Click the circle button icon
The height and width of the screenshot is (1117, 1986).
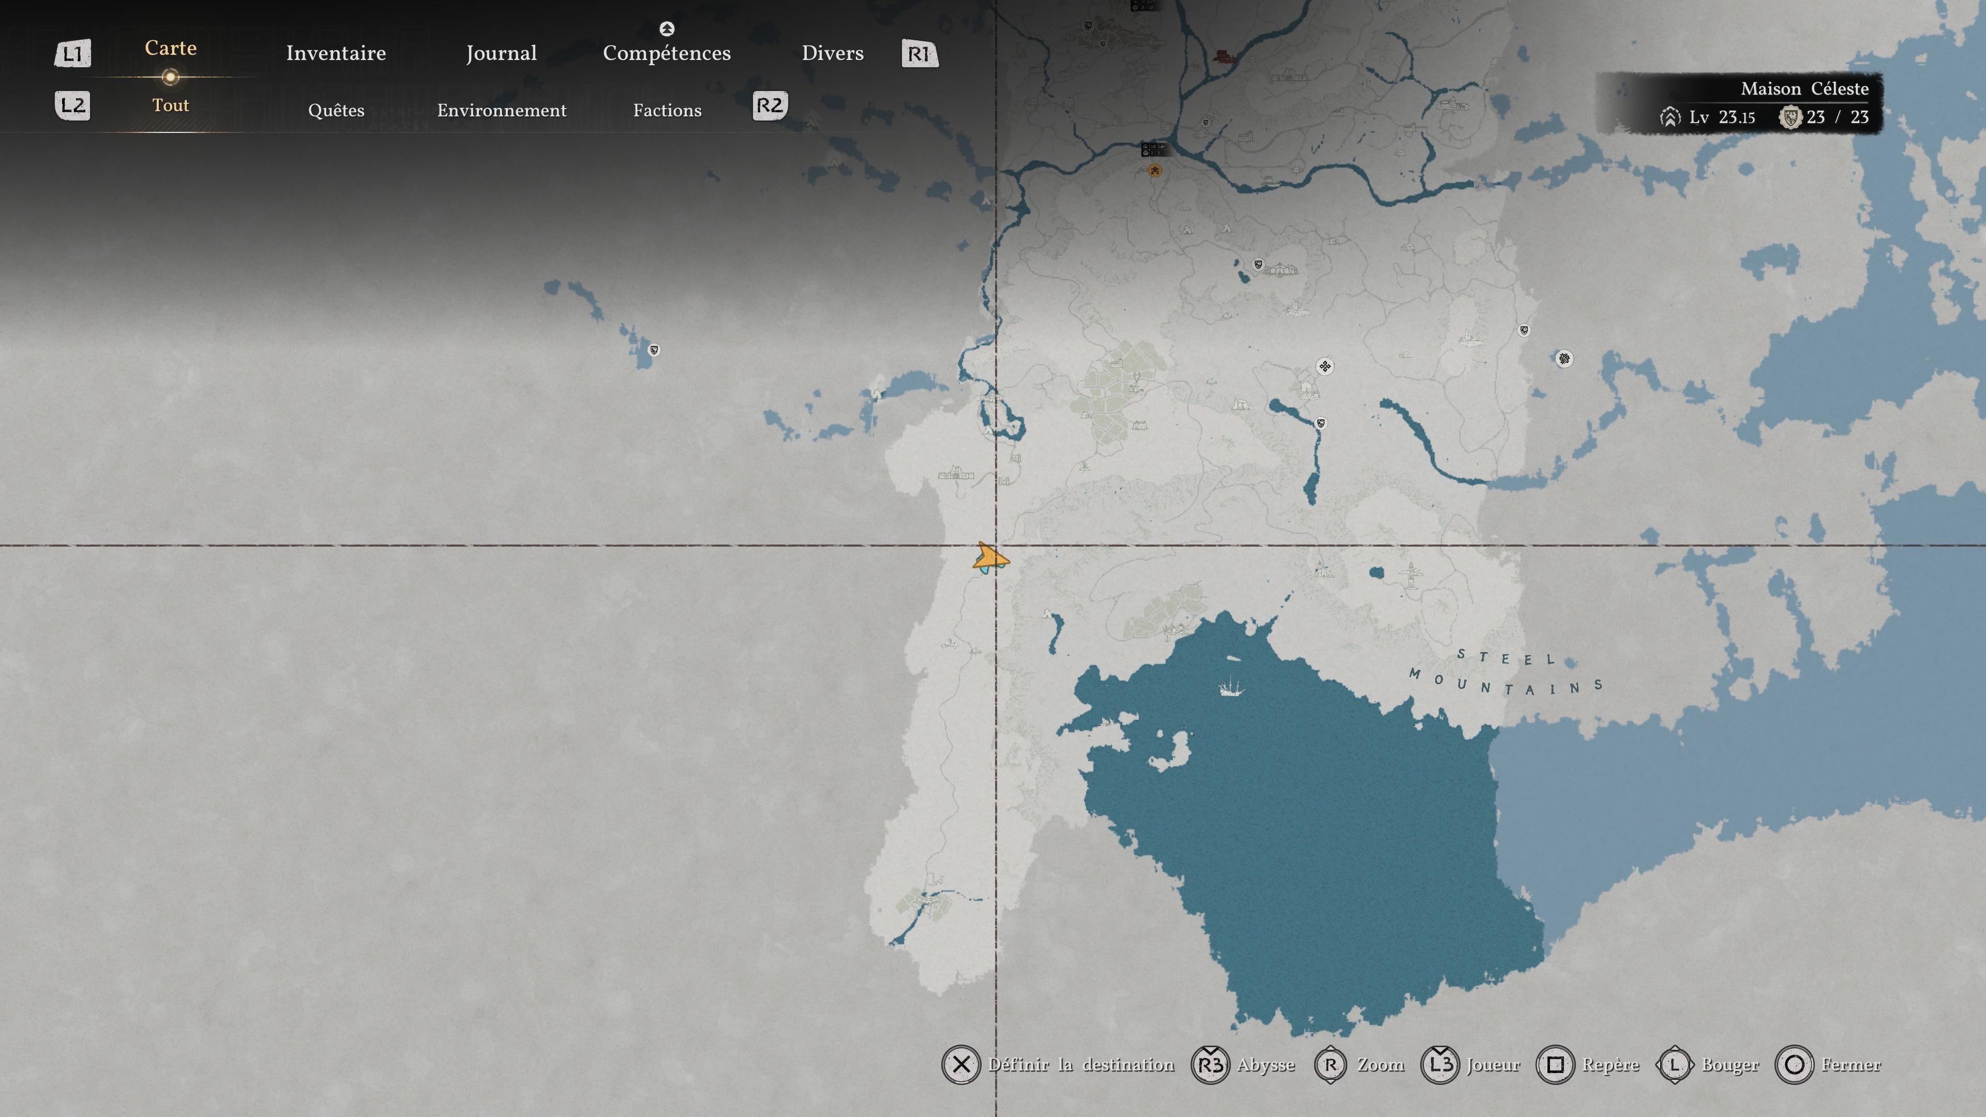(1795, 1065)
